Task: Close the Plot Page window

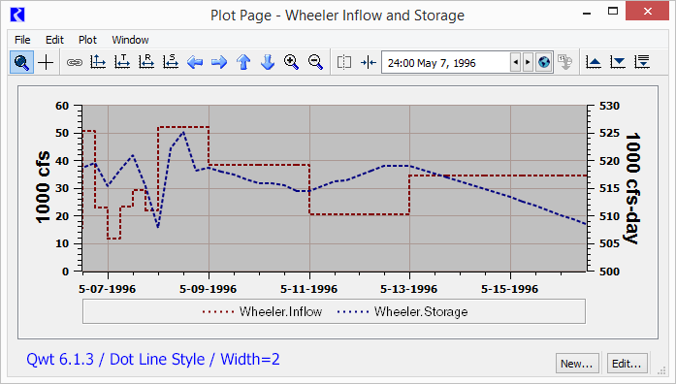Action: click(x=648, y=12)
